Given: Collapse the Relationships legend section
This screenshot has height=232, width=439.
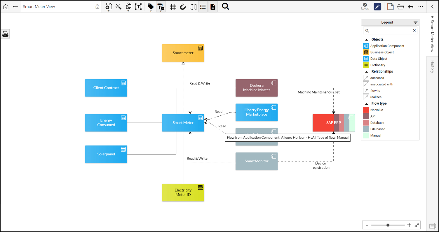Looking at the screenshot, I should [x=367, y=72].
